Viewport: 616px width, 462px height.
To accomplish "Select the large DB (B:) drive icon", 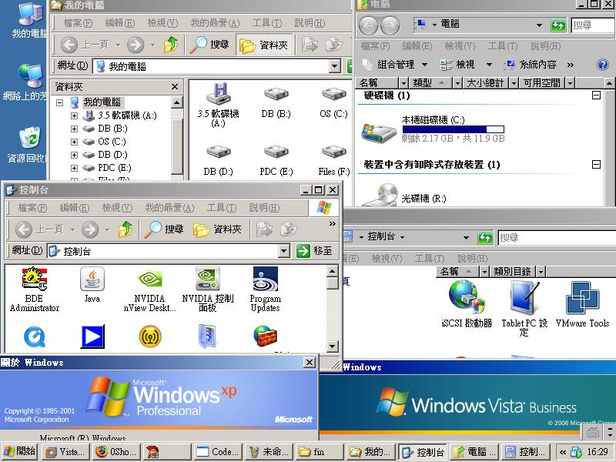I will [276, 101].
